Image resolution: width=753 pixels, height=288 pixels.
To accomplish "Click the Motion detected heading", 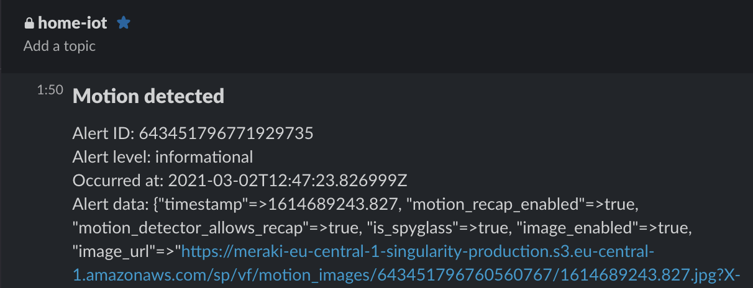I will pyautogui.click(x=148, y=96).
